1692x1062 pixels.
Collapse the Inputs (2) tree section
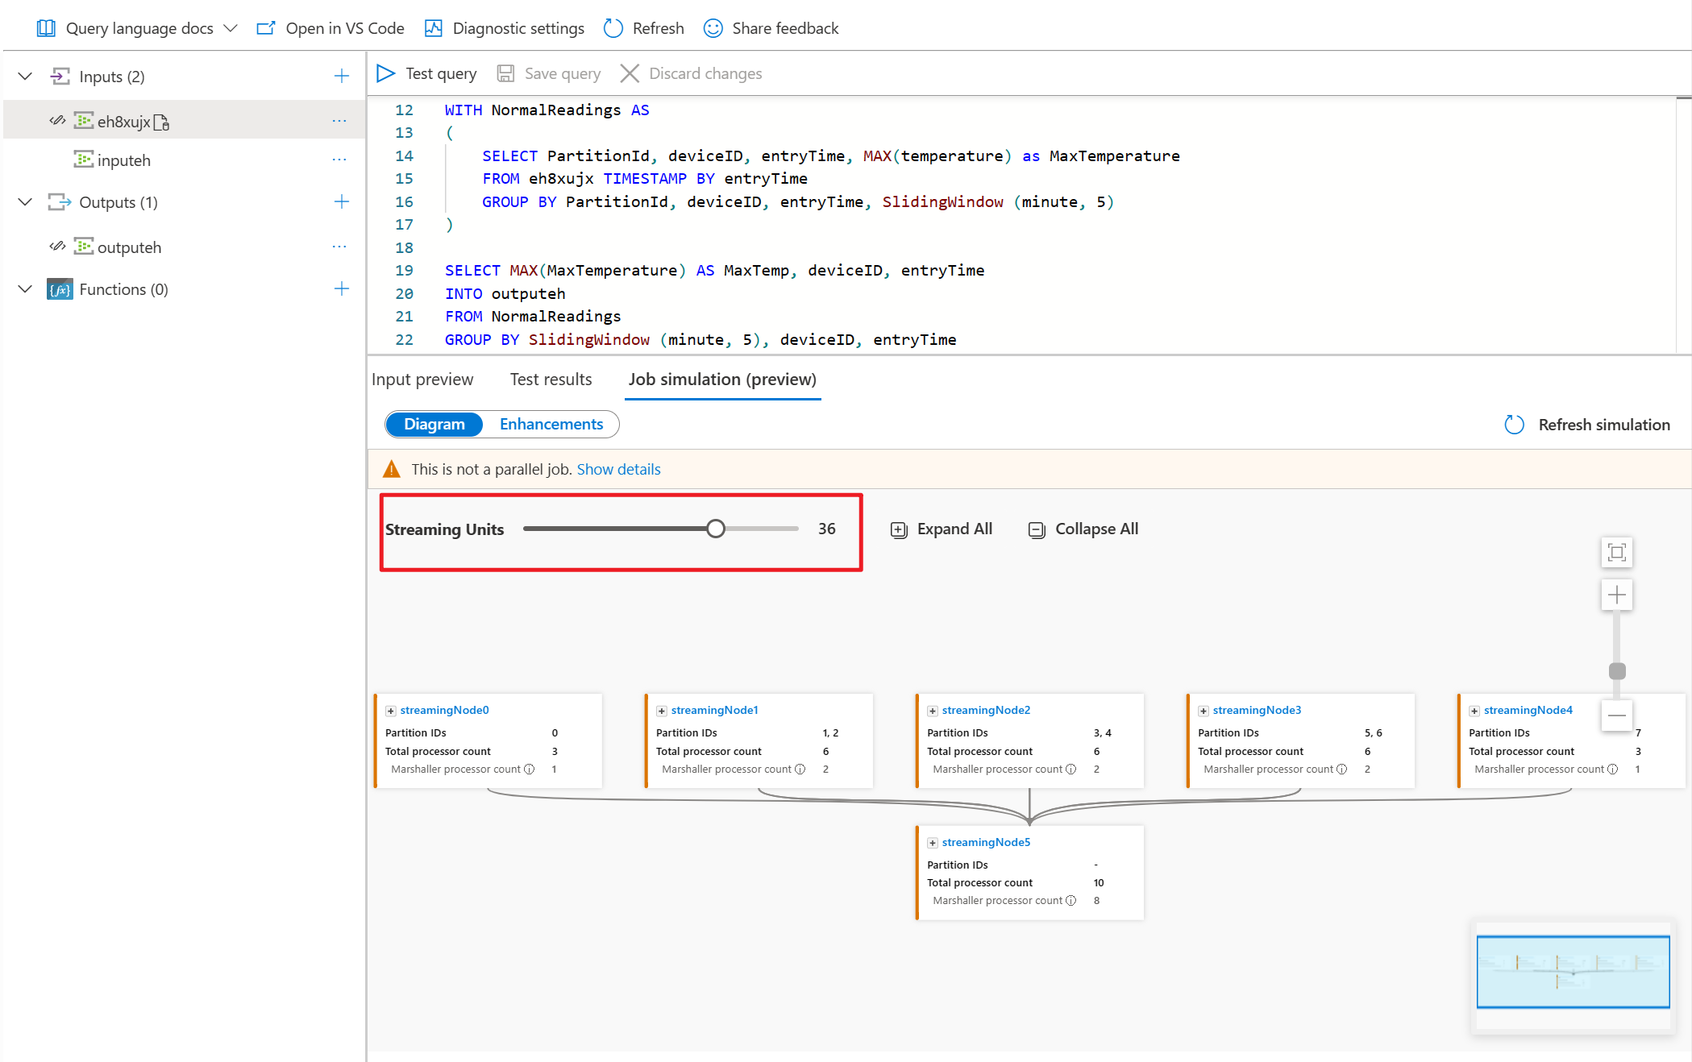pyautogui.click(x=25, y=77)
